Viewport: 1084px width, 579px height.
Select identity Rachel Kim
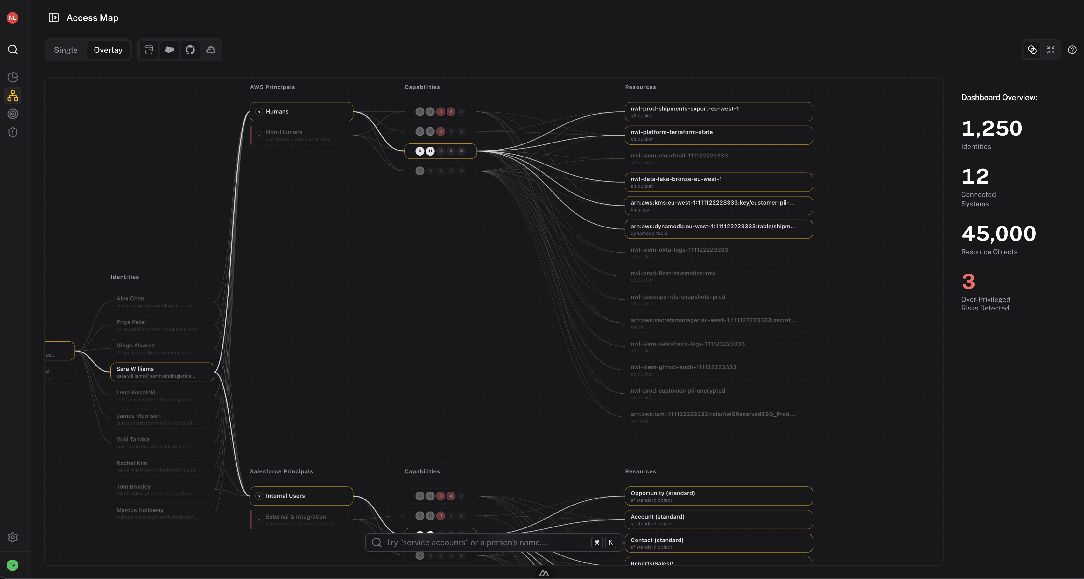click(162, 466)
